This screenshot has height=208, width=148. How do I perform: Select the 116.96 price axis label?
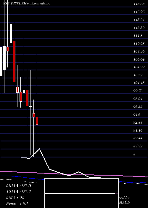point(139,12)
